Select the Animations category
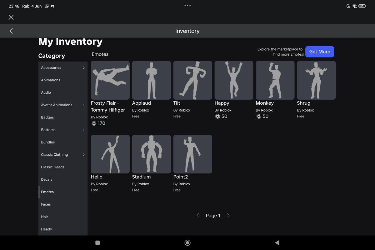Viewport: 375px width, 250px height. [63, 80]
